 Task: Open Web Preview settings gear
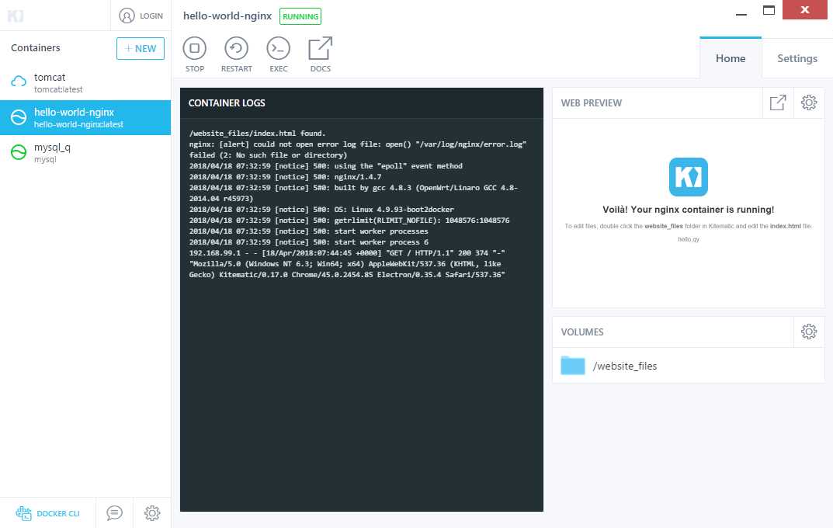click(809, 102)
